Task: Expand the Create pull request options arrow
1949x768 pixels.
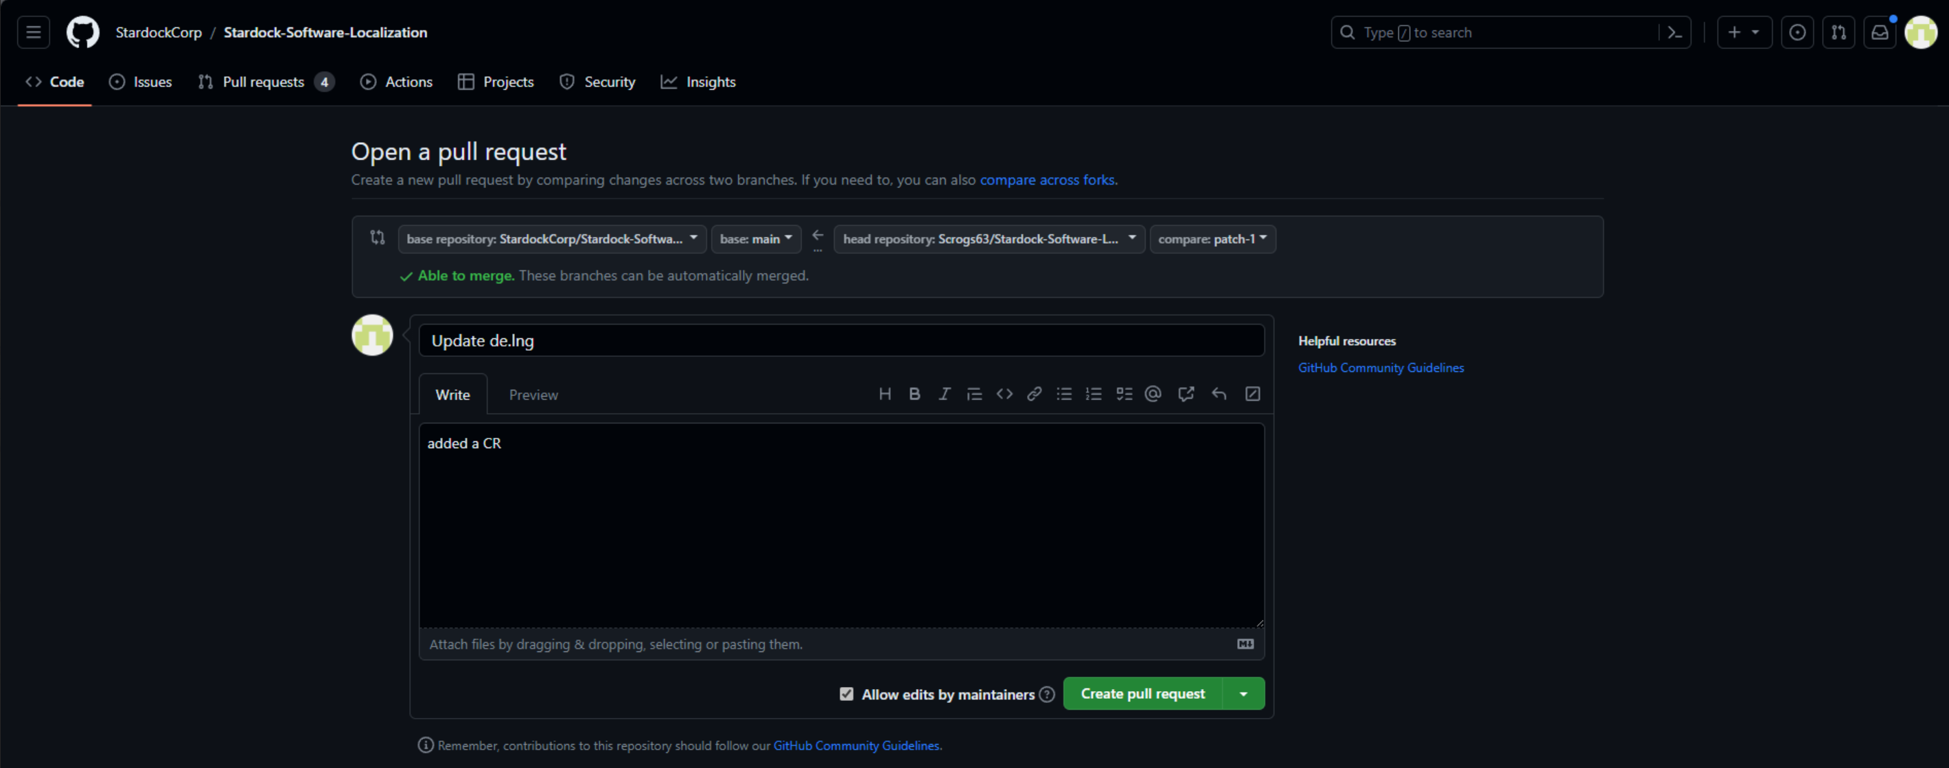Action: 1243,694
